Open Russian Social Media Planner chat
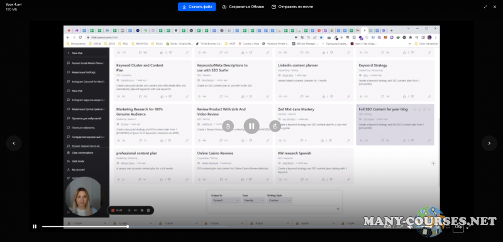The image size is (503, 242). coord(86,63)
